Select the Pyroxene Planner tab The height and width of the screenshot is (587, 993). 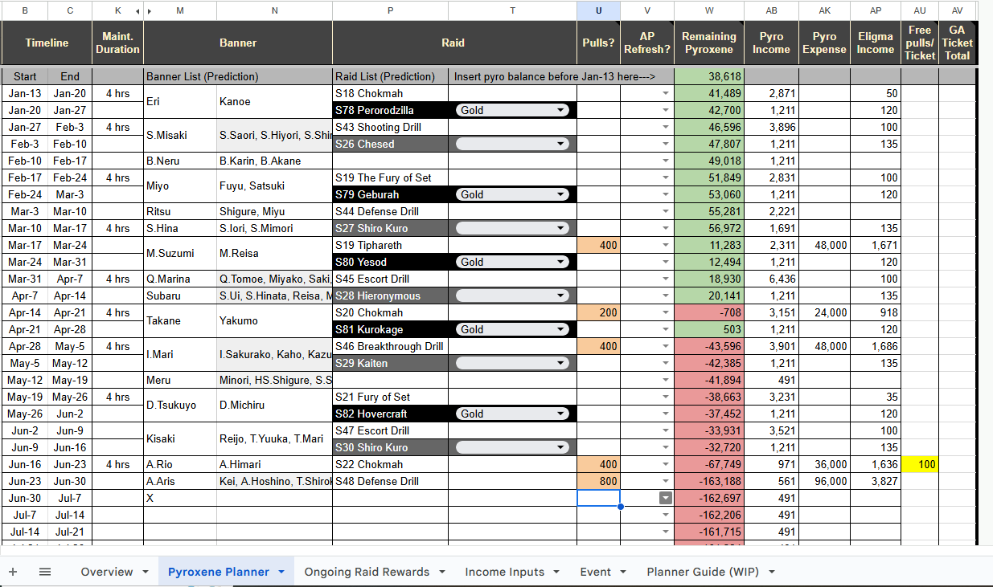click(219, 572)
